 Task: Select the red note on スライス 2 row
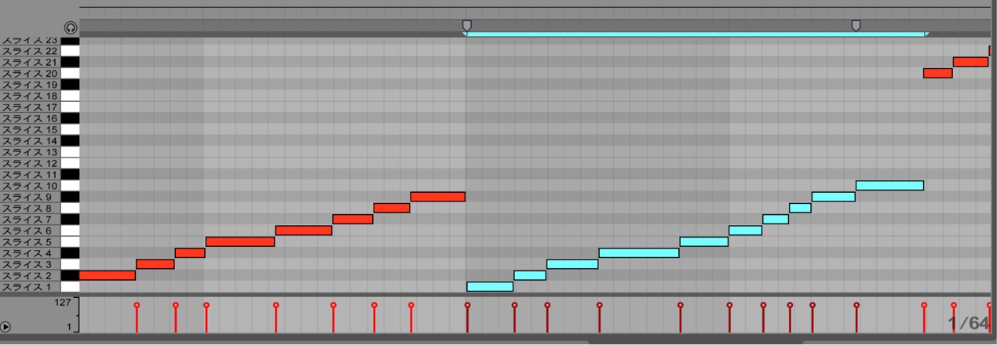pyautogui.click(x=108, y=275)
